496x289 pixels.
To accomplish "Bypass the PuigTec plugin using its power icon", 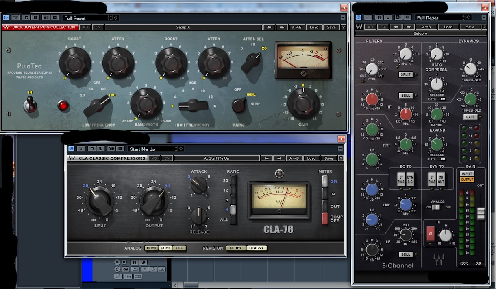I will [x=6, y=18].
